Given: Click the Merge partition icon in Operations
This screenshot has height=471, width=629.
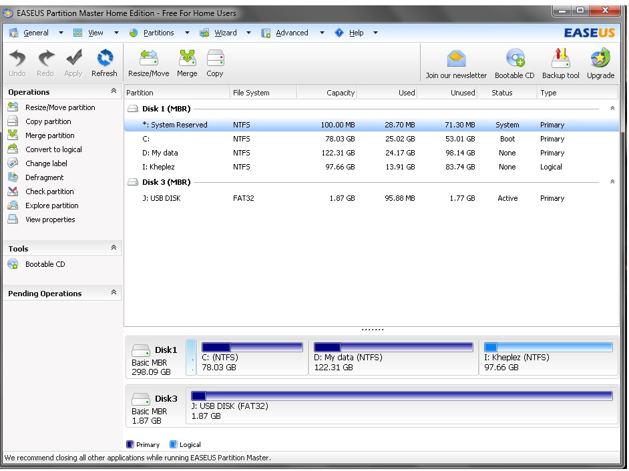Looking at the screenshot, I should click(13, 135).
